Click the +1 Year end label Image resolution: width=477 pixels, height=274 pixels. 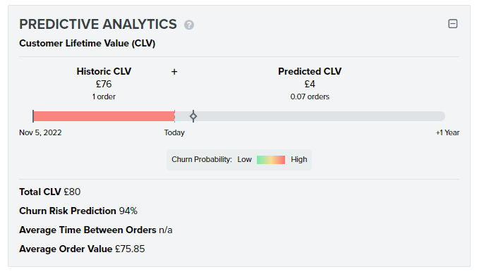point(447,132)
